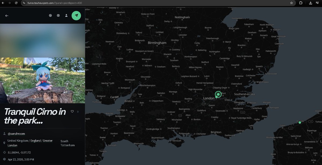Select the title Tranquil Cirno in the park
Image resolution: width=322 pixels, height=165 pixels.
35,116
